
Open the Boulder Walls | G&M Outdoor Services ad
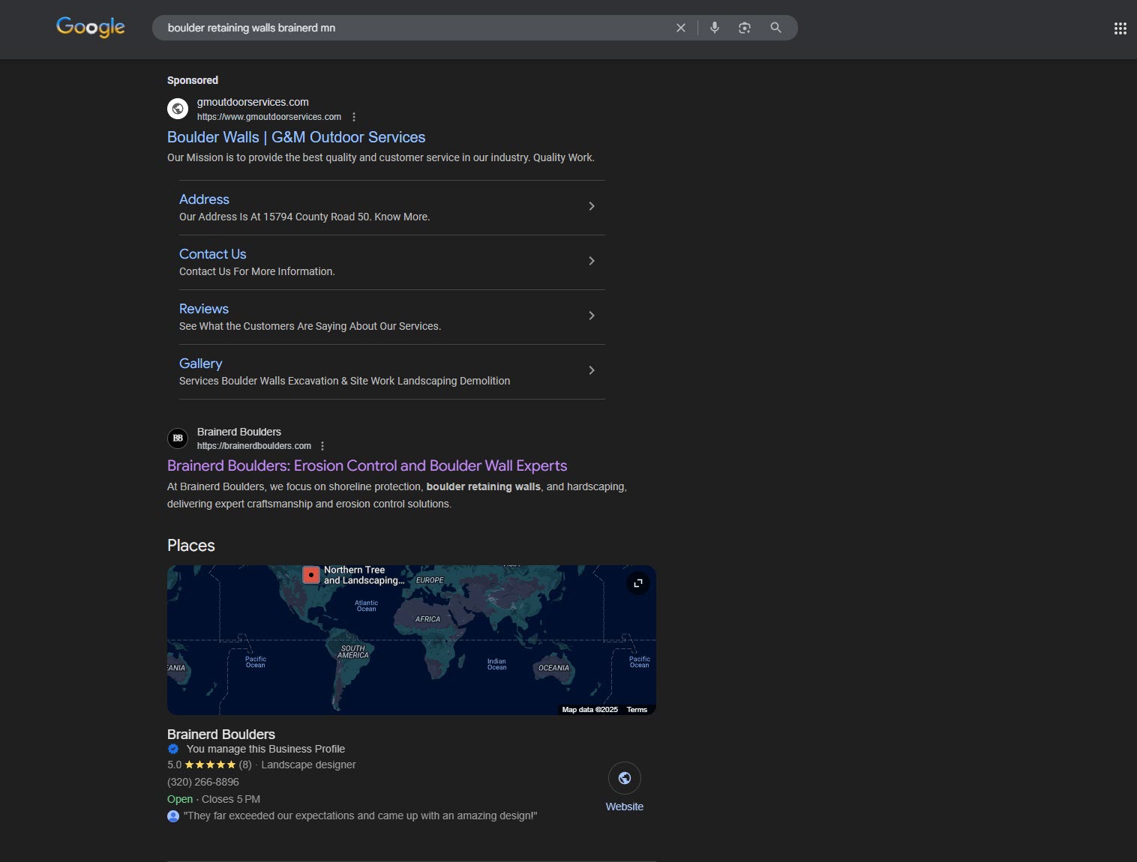tap(296, 137)
